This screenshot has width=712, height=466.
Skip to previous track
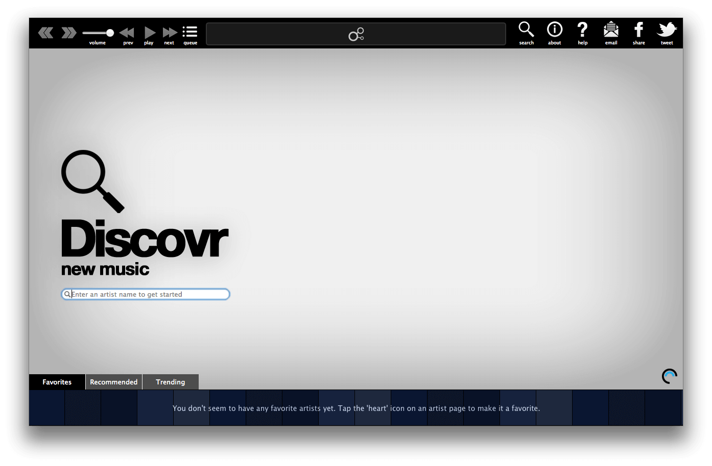[x=127, y=36]
